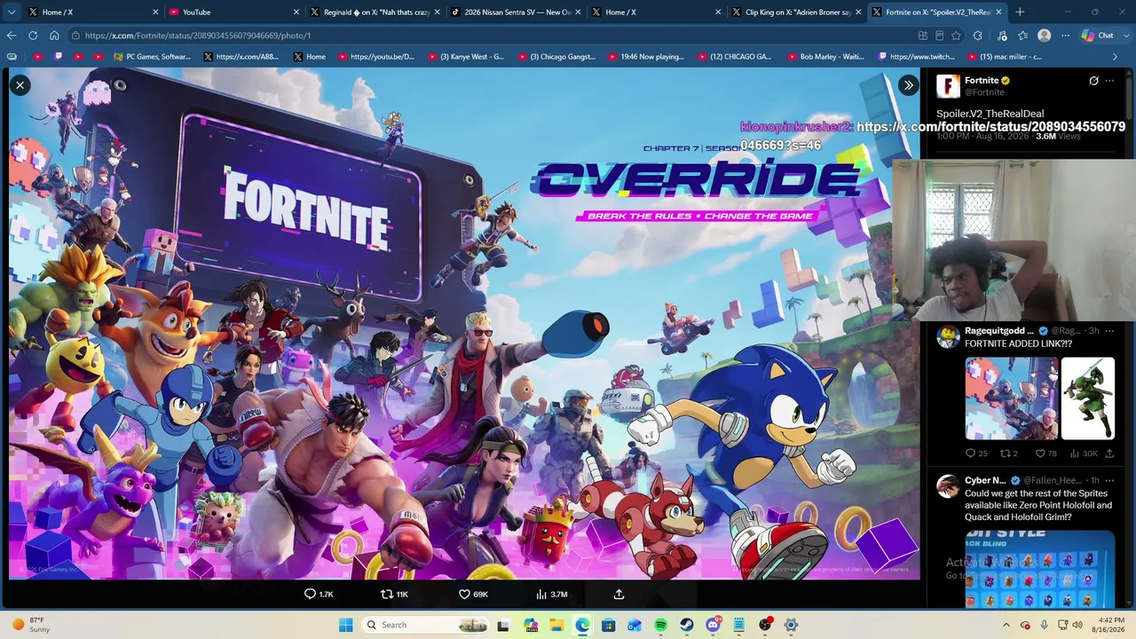1136x639 pixels.
Task: Open Fortnite profile avatar in the side panel
Action: click(x=948, y=85)
